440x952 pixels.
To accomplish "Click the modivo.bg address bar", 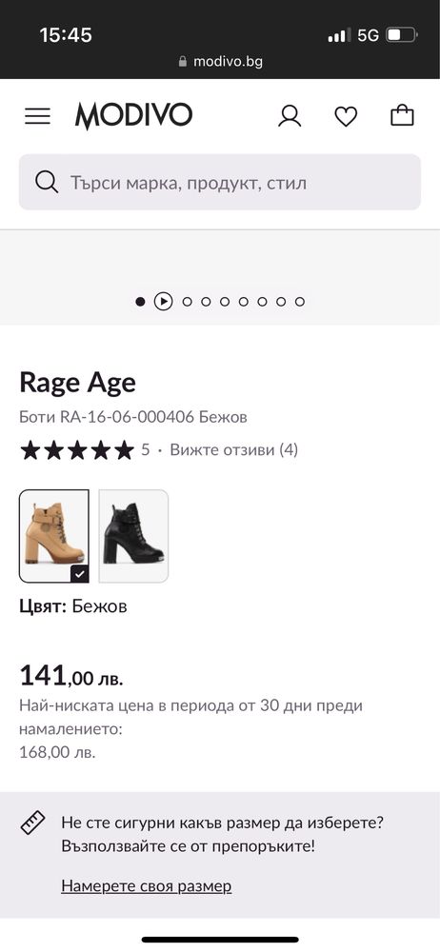I will 220,61.
